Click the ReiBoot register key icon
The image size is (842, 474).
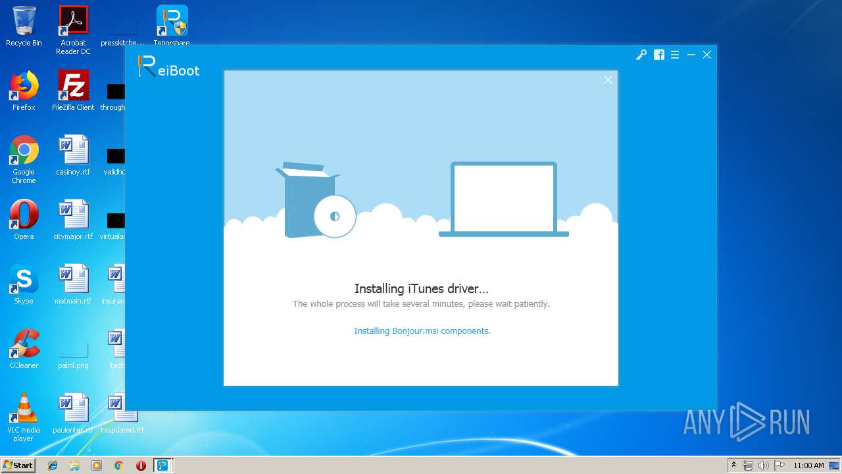(x=641, y=55)
